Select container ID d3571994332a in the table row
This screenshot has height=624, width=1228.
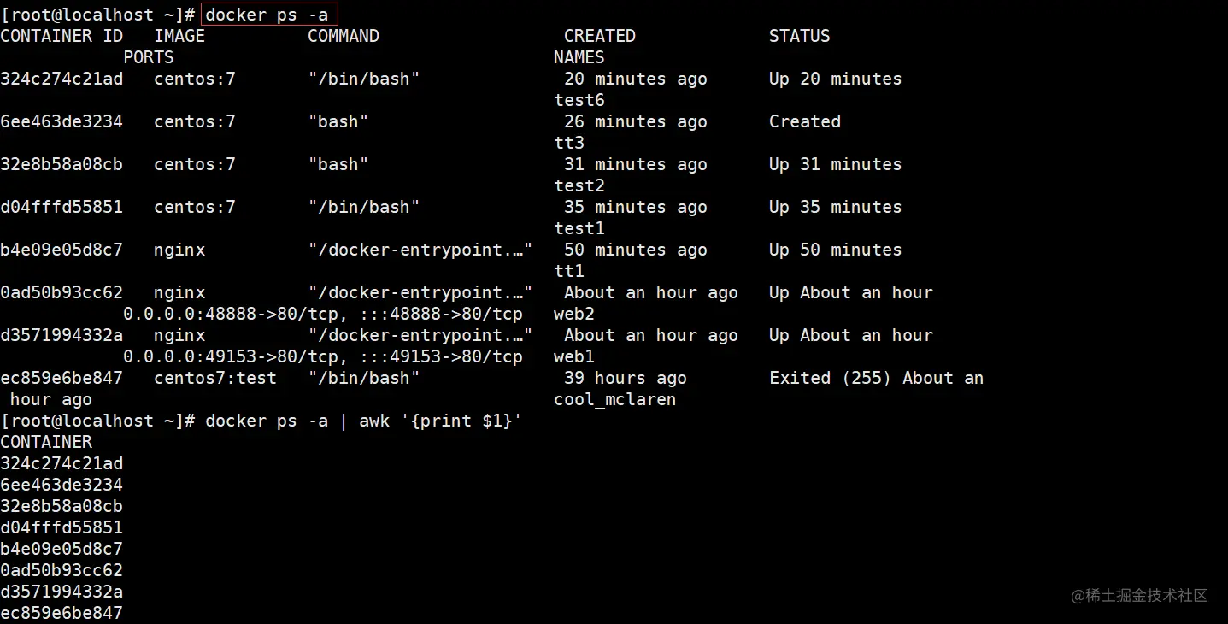[62, 335]
